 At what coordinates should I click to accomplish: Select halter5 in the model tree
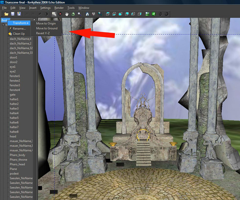(14, 118)
